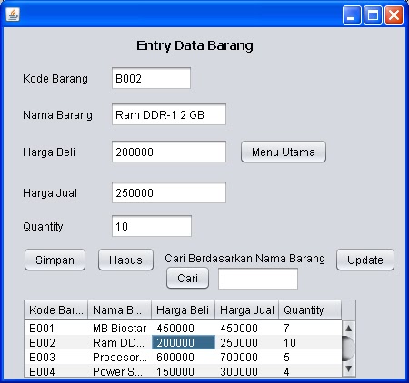Viewport: 409px width, 383px height.
Task: Click the Harga Jual column header
Action: pos(247,310)
